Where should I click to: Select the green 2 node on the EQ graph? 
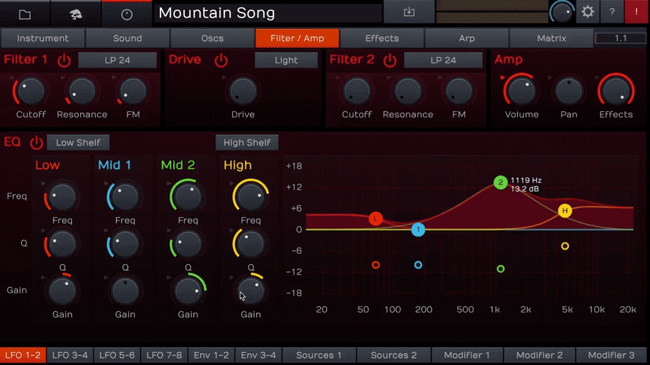pos(500,182)
